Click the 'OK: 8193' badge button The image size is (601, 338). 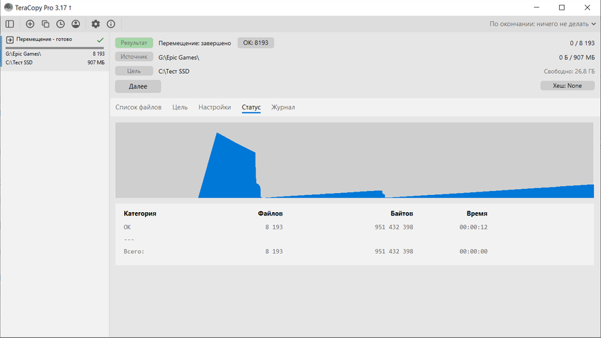[256, 43]
